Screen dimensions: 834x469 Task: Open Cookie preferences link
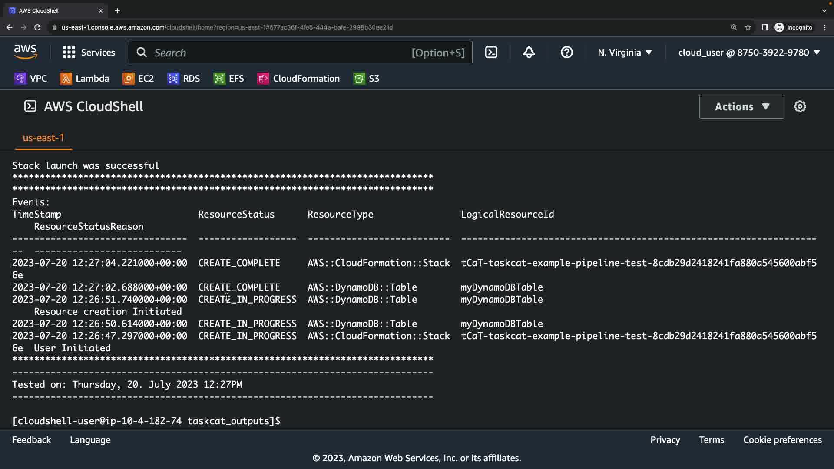[x=782, y=440]
